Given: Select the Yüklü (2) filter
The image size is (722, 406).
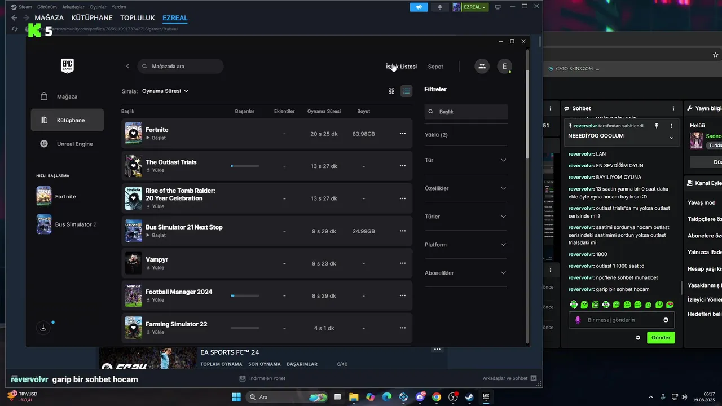Looking at the screenshot, I should (436, 135).
